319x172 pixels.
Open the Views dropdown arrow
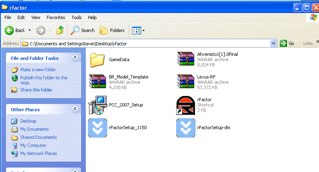click(143, 31)
